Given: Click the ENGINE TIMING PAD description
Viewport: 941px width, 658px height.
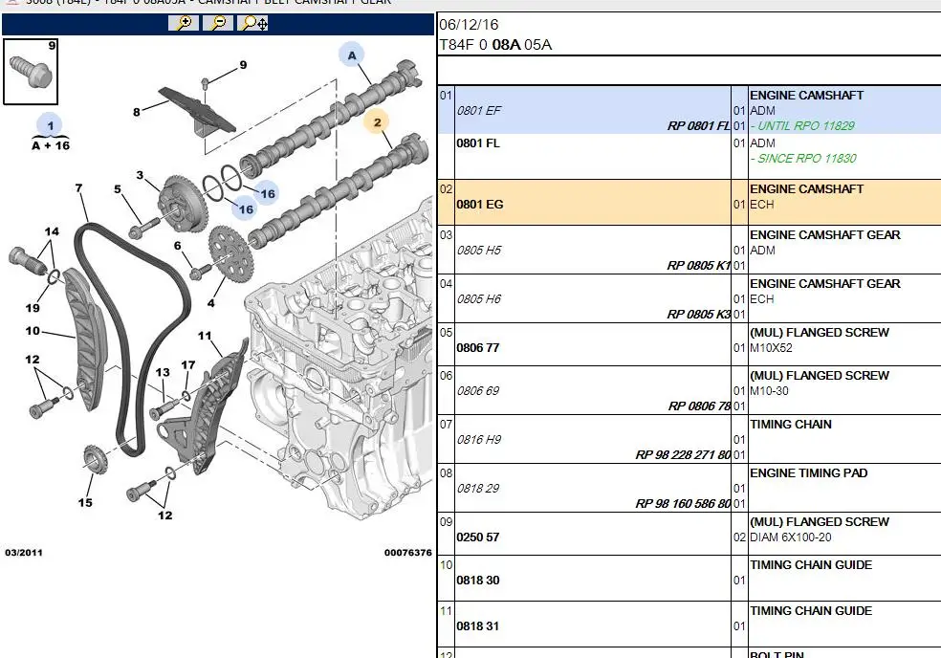Looking at the screenshot, I should click(808, 473).
